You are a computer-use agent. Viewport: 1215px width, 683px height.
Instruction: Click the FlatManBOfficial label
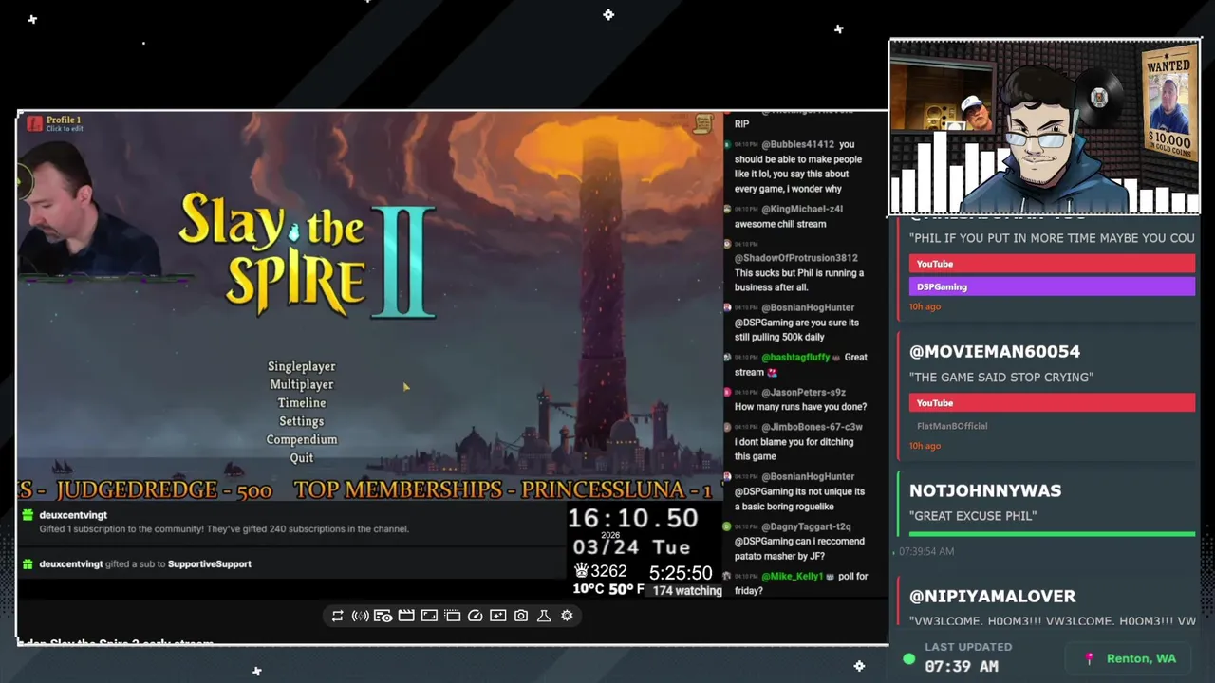[x=952, y=426]
